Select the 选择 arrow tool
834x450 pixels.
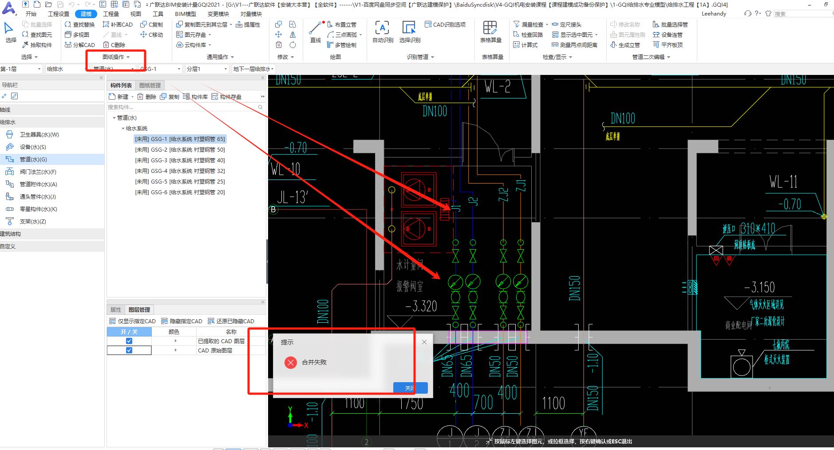tap(10, 33)
